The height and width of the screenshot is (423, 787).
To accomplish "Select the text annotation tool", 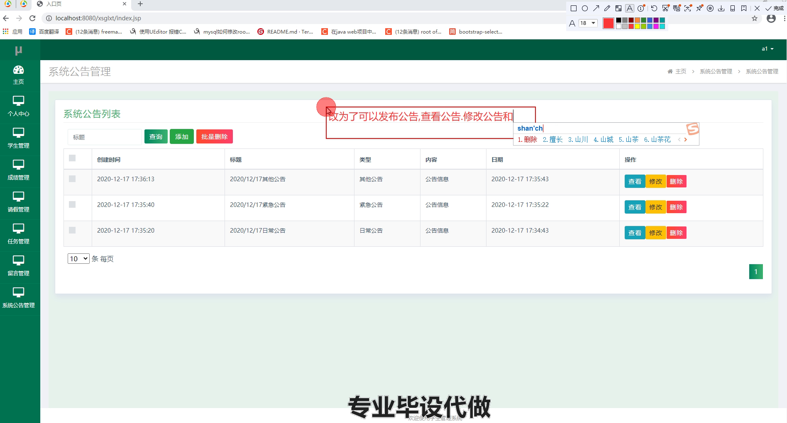I will click(x=630, y=8).
